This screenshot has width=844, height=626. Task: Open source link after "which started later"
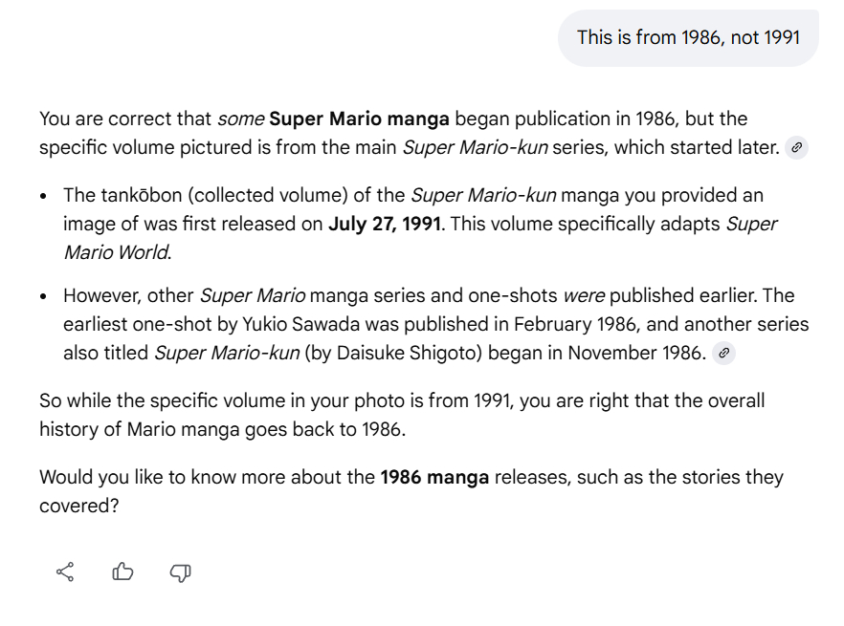click(796, 148)
